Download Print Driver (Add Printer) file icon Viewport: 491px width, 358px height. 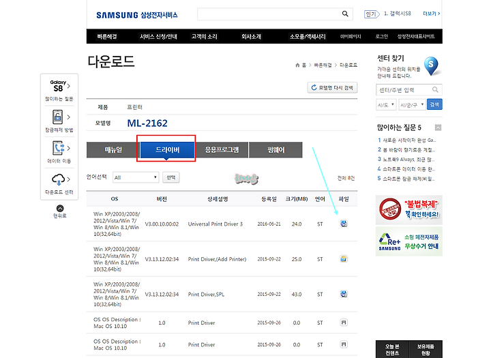(344, 259)
